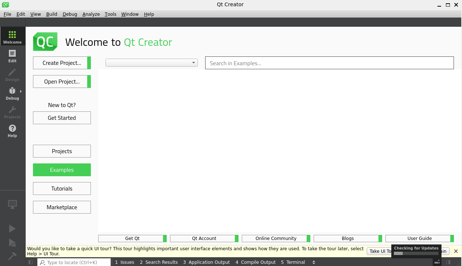Screen dimensions: 462x266
Task: Click the Take UI Tour button
Action: (379, 251)
